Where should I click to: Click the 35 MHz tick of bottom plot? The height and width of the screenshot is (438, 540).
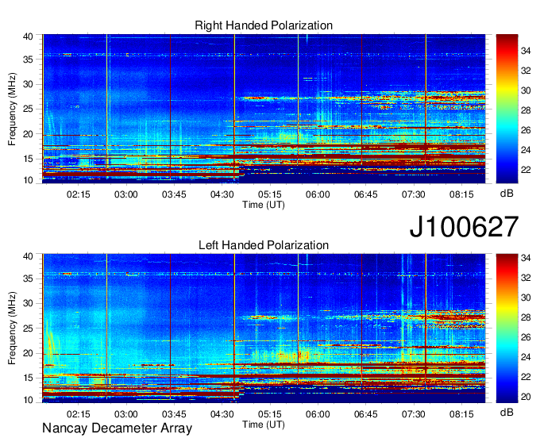pyautogui.click(x=28, y=279)
